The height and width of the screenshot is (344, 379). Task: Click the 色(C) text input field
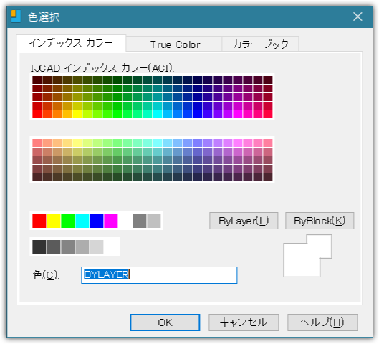159,275
